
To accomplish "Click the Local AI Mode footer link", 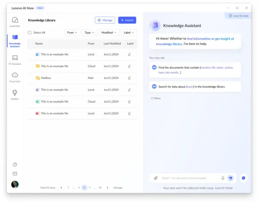I will [224, 188].
